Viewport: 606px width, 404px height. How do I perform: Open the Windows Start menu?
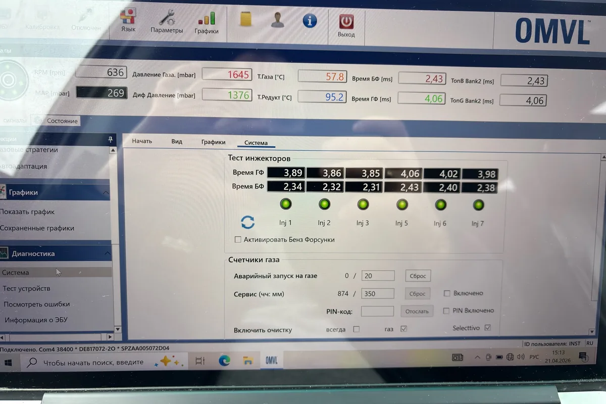(9, 362)
